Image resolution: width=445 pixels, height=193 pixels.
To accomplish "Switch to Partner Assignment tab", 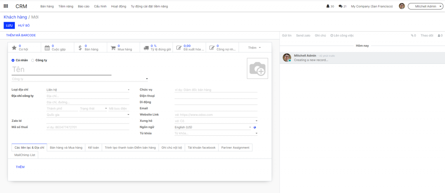I will pos(235,147).
